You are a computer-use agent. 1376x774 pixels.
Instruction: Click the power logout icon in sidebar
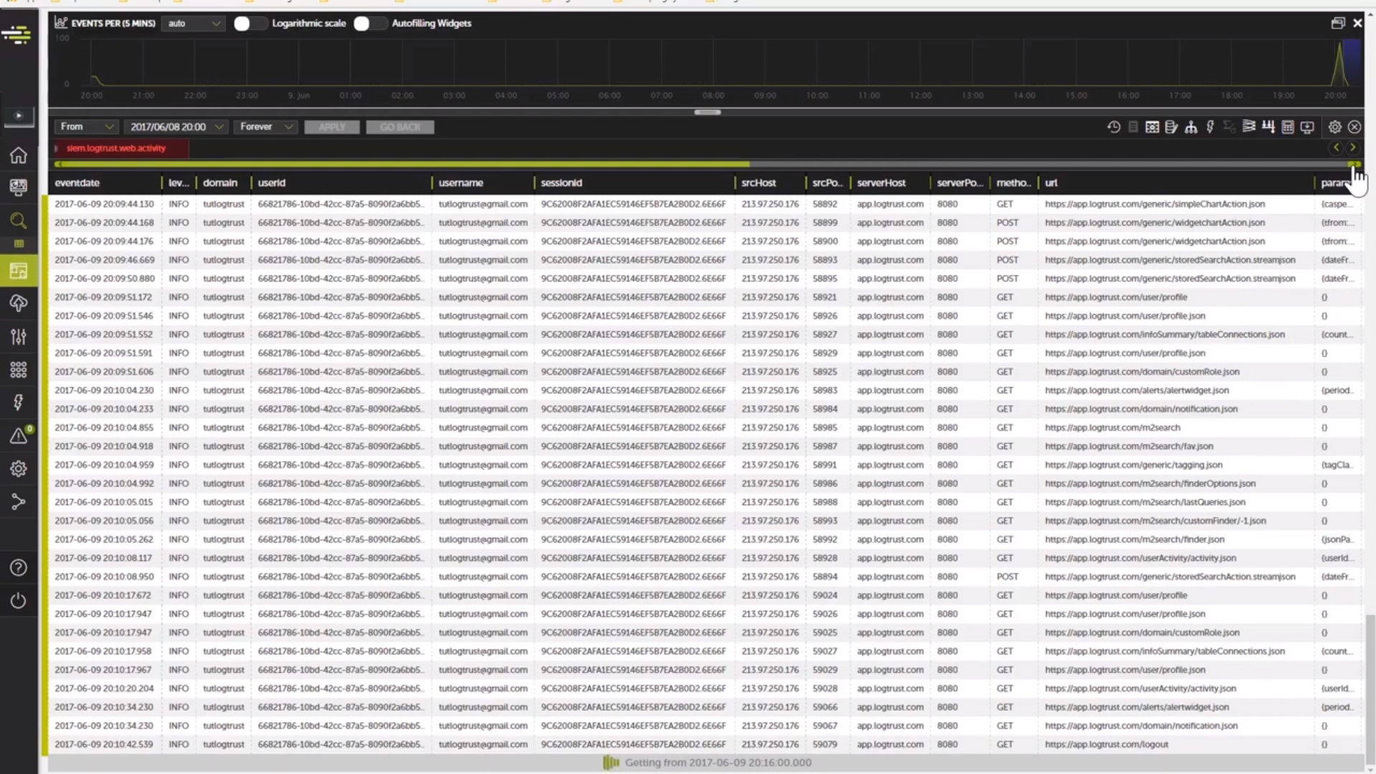(19, 601)
